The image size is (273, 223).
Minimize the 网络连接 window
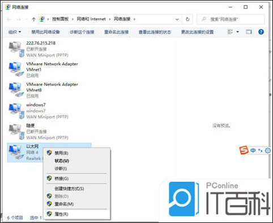[x=231, y=7]
